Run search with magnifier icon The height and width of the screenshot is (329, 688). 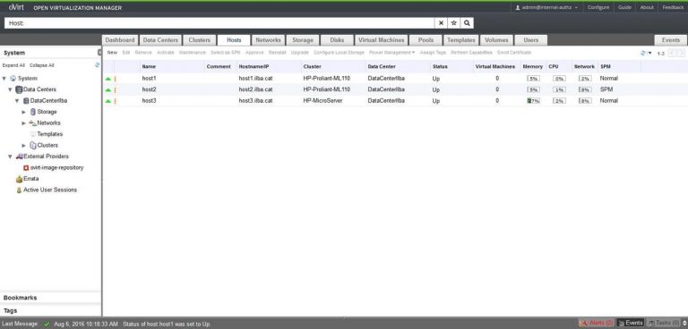(467, 23)
